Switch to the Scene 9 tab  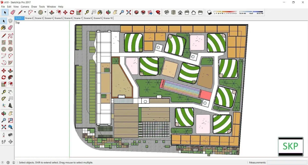(x=98, y=18)
